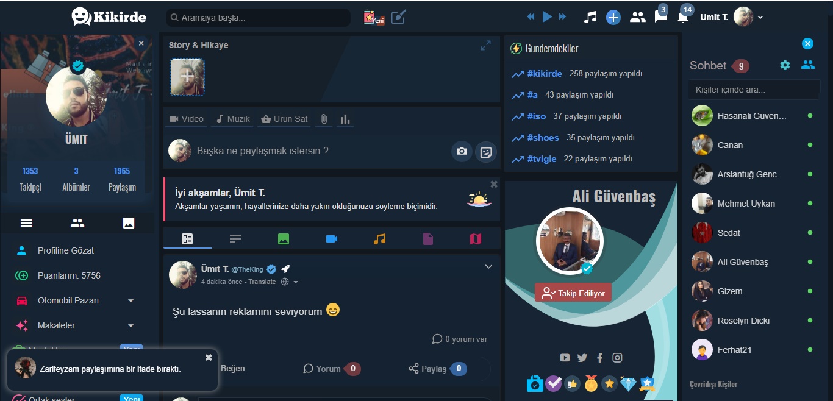Attach a file with paperclip icon
The image size is (833, 401).
point(324,119)
